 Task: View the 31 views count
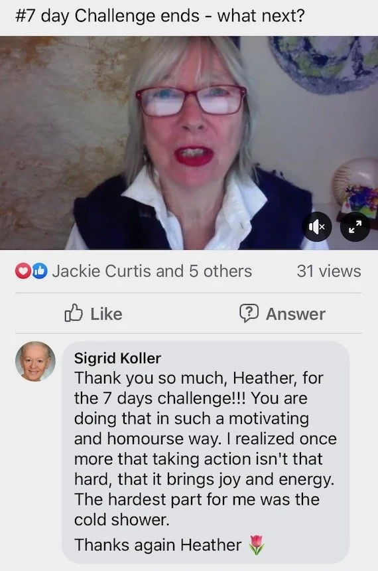tap(328, 272)
